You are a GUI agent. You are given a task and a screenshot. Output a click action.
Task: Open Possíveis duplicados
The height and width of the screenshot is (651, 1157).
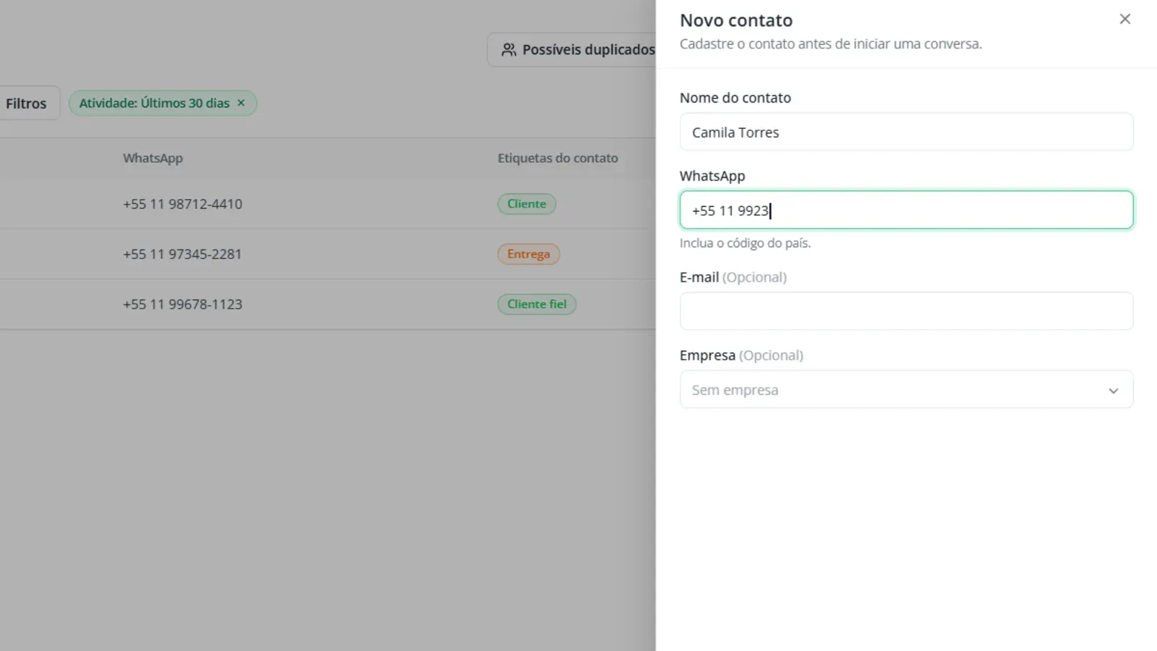[573, 49]
